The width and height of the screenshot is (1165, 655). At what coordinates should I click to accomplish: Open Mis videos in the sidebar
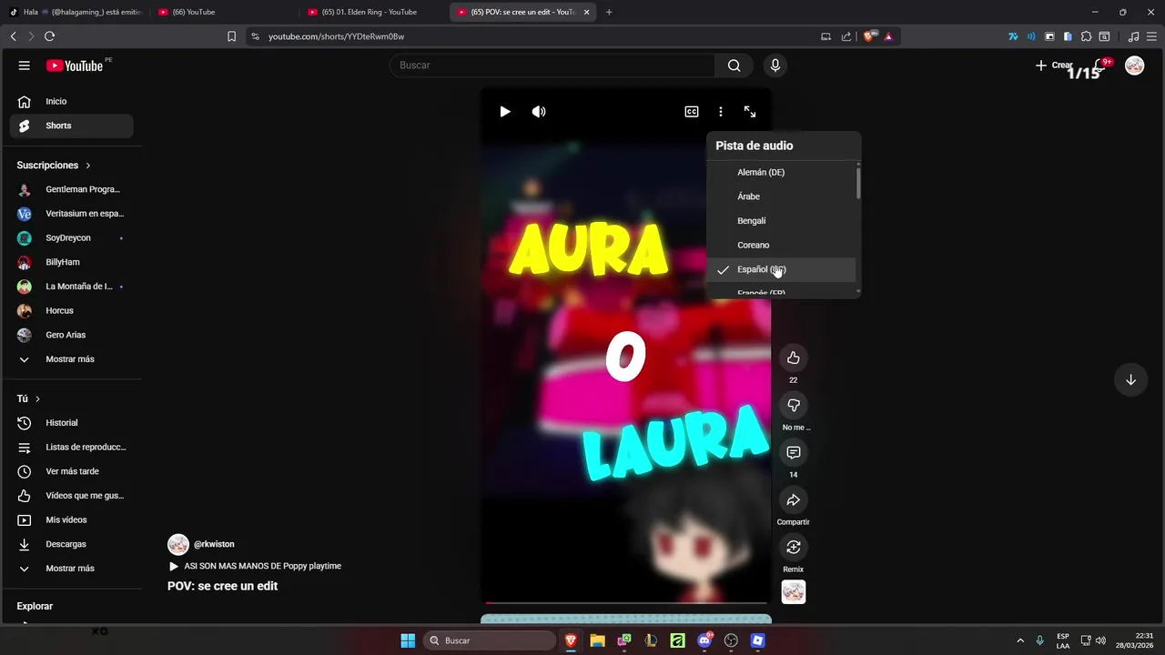point(72,519)
